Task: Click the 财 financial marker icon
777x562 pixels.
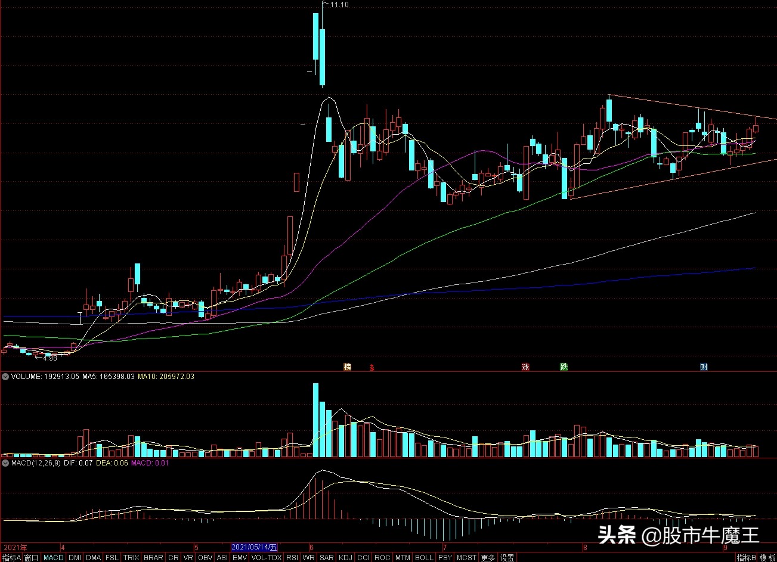Action: [704, 367]
